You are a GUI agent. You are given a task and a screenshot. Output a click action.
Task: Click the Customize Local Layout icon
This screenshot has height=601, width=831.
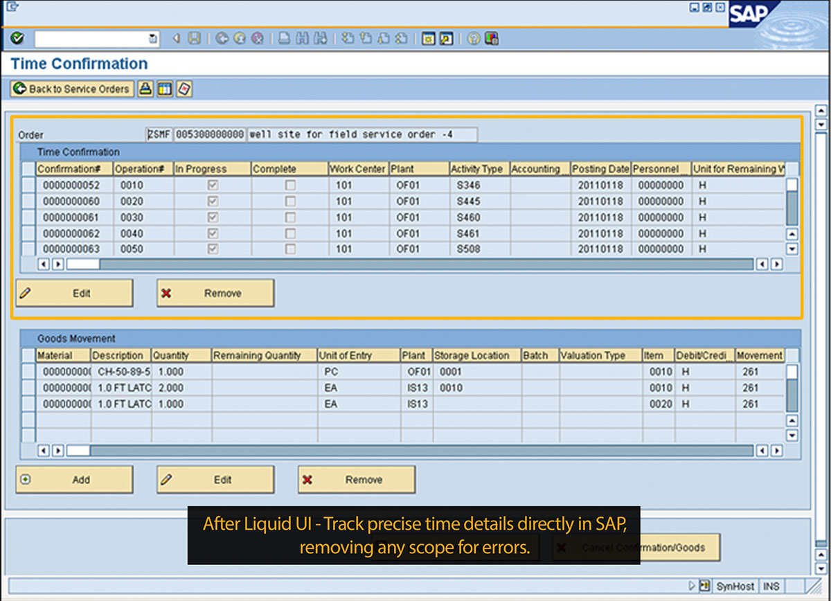pyautogui.click(x=492, y=39)
